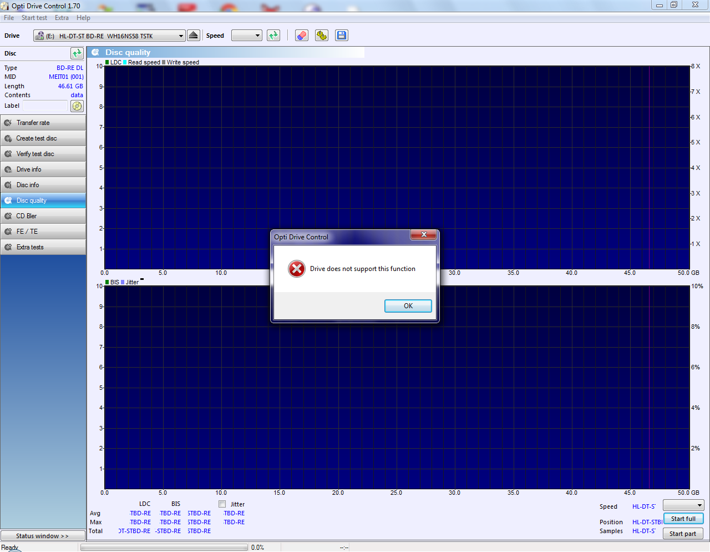
Task: Select the Disc quality sidebar item
Action: coord(43,200)
